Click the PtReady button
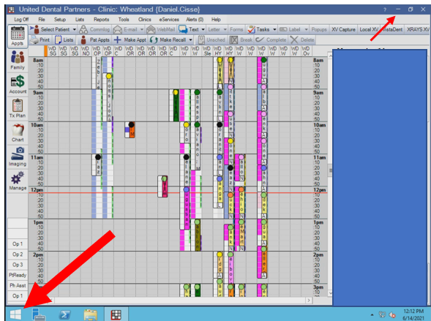This screenshot has height=321, width=431. pyautogui.click(x=18, y=275)
